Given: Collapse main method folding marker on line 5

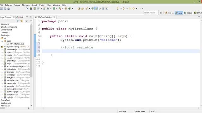Looking at the screenshot, I should point(41,36).
